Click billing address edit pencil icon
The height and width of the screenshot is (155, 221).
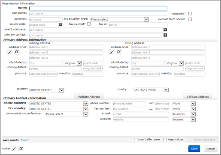click(119, 52)
